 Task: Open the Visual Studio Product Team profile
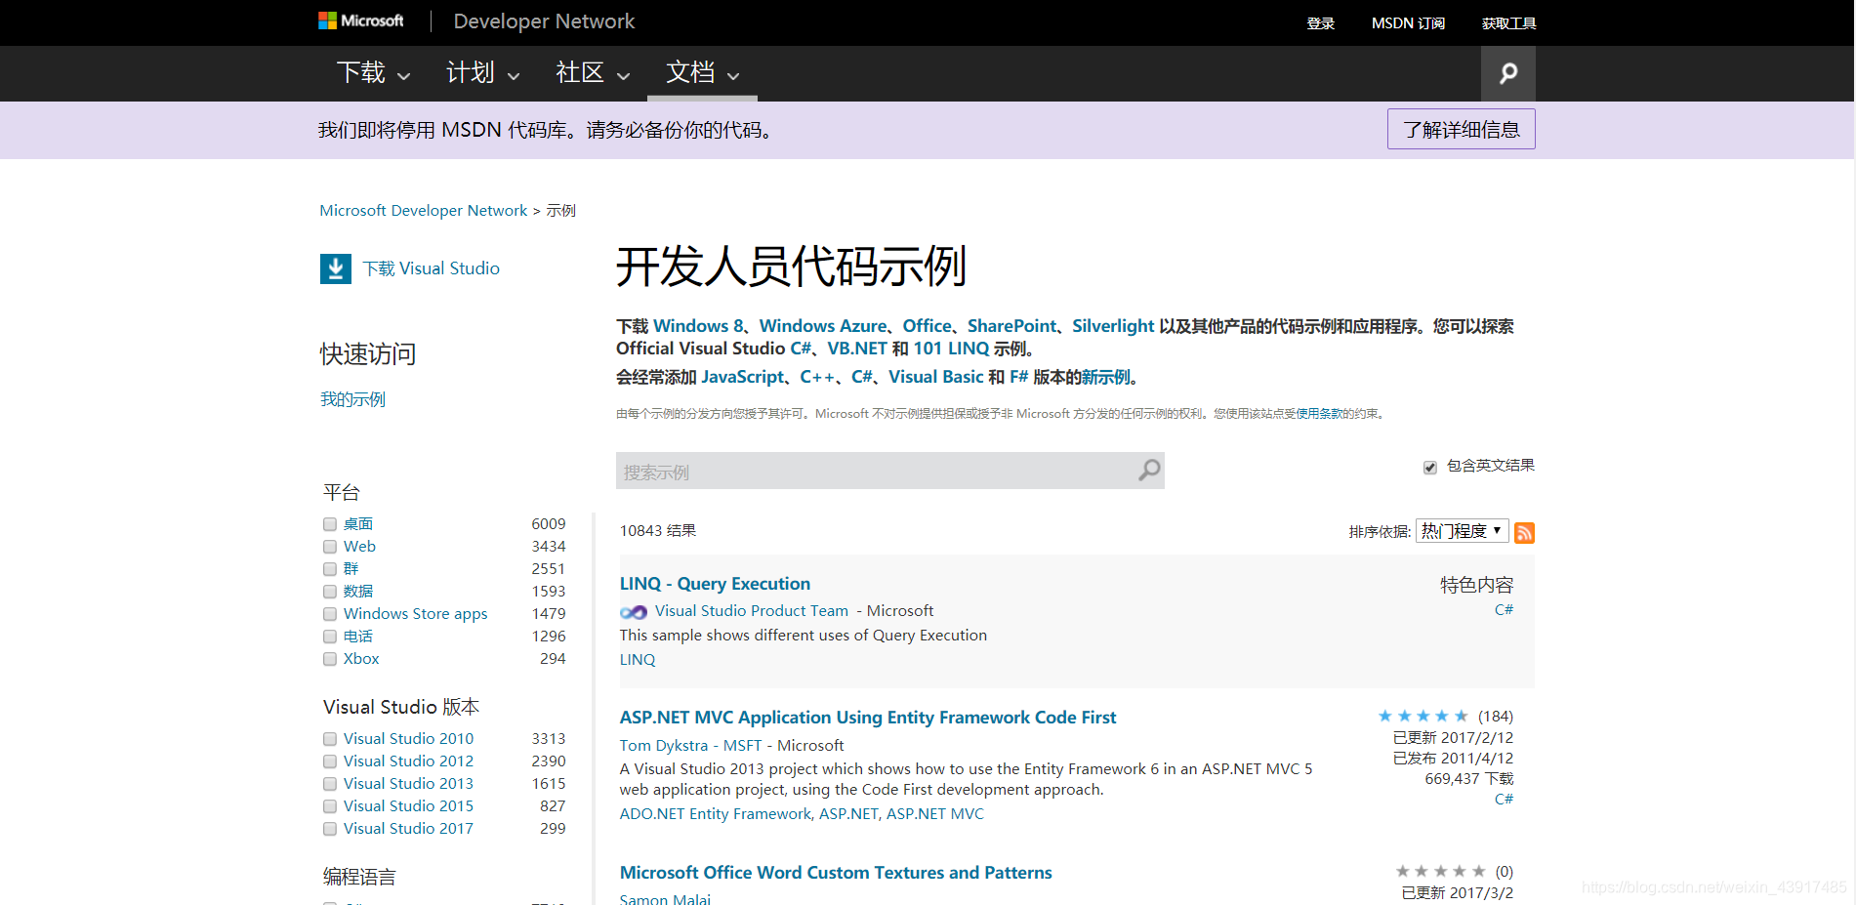click(x=751, y=611)
